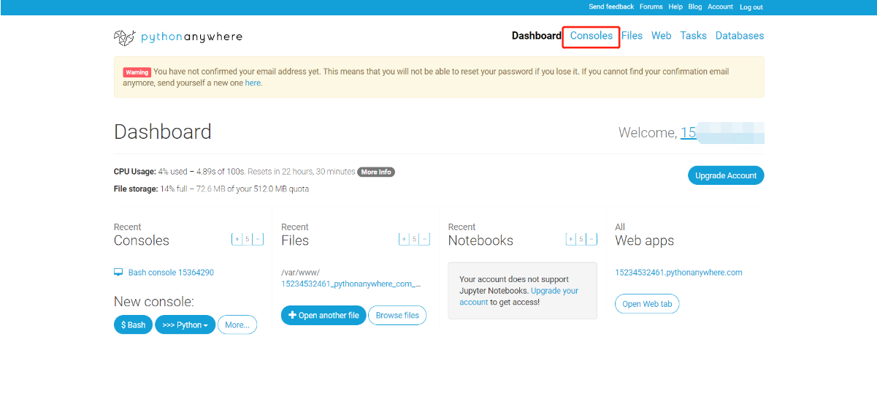Click the large Dashboard page heading
The width and height of the screenshot is (877, 399).
point(163,132)
